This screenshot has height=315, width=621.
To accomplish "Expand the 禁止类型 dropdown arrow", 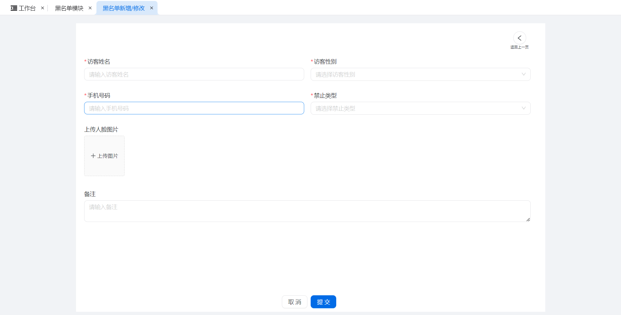I will pos(523,108).
